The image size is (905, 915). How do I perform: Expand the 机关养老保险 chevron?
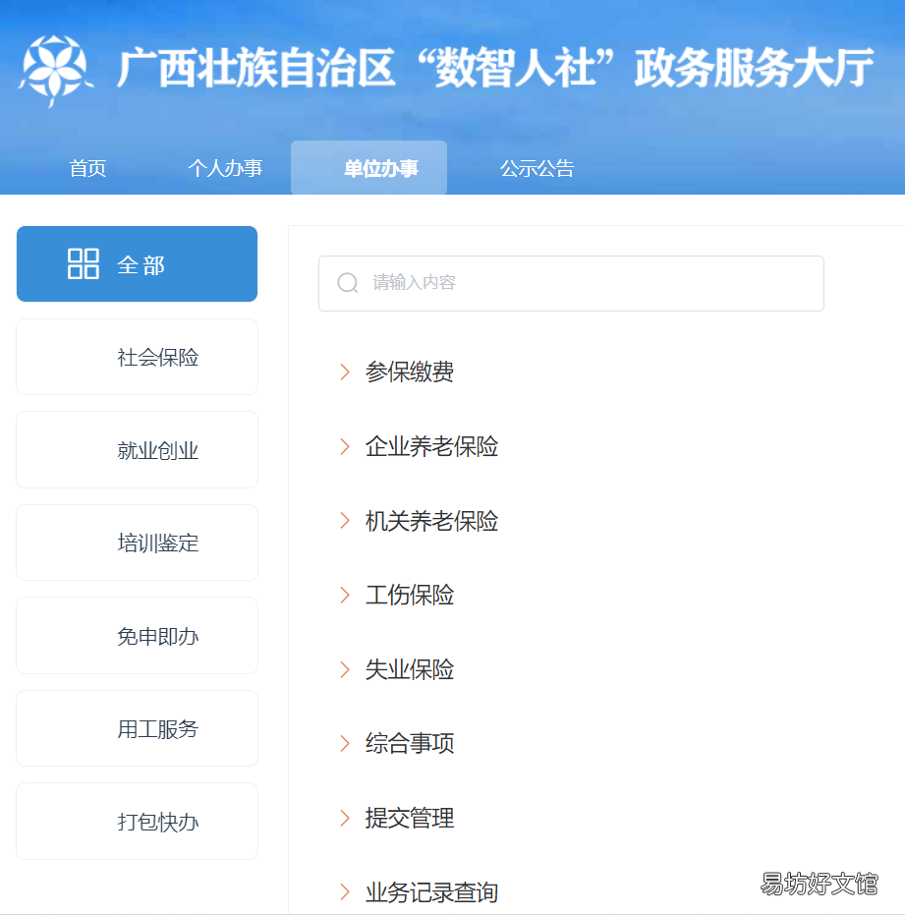click(345, 521)
